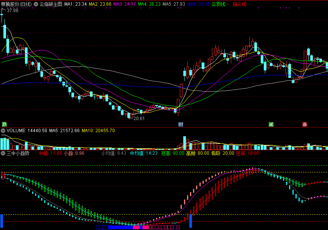
Task: Click the red 指尖线 label
Action: click(241, 4)
